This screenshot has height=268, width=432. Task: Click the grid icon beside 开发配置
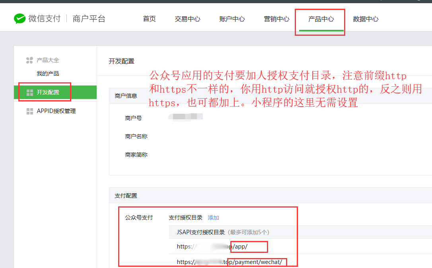29,93
